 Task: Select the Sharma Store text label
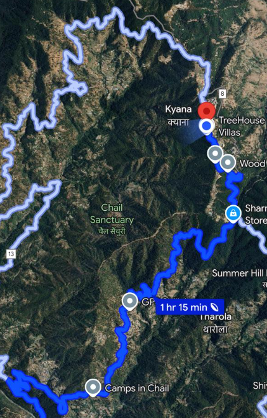pyautogui.click(x=256, y=214)
